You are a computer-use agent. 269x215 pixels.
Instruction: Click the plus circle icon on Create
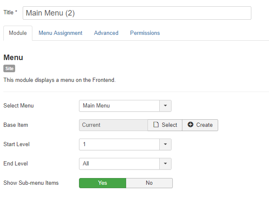[x=190, y=124]
